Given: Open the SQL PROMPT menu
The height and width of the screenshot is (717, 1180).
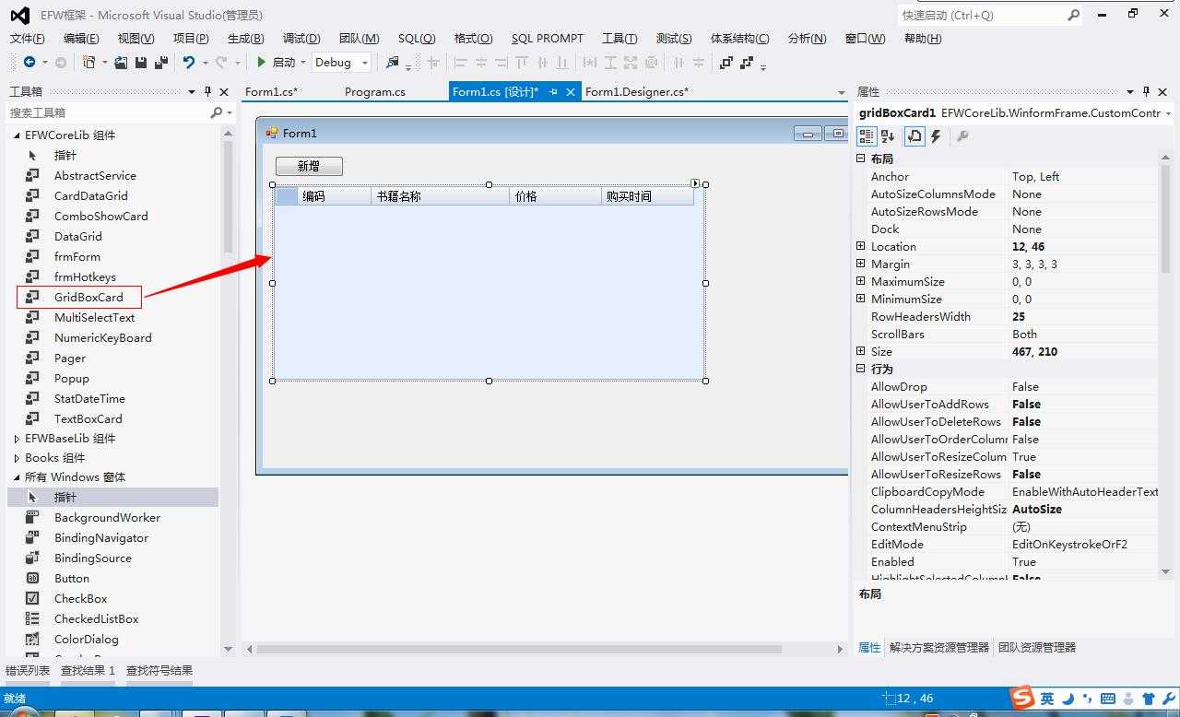Looking at the screenshot, I should [548, 38].
